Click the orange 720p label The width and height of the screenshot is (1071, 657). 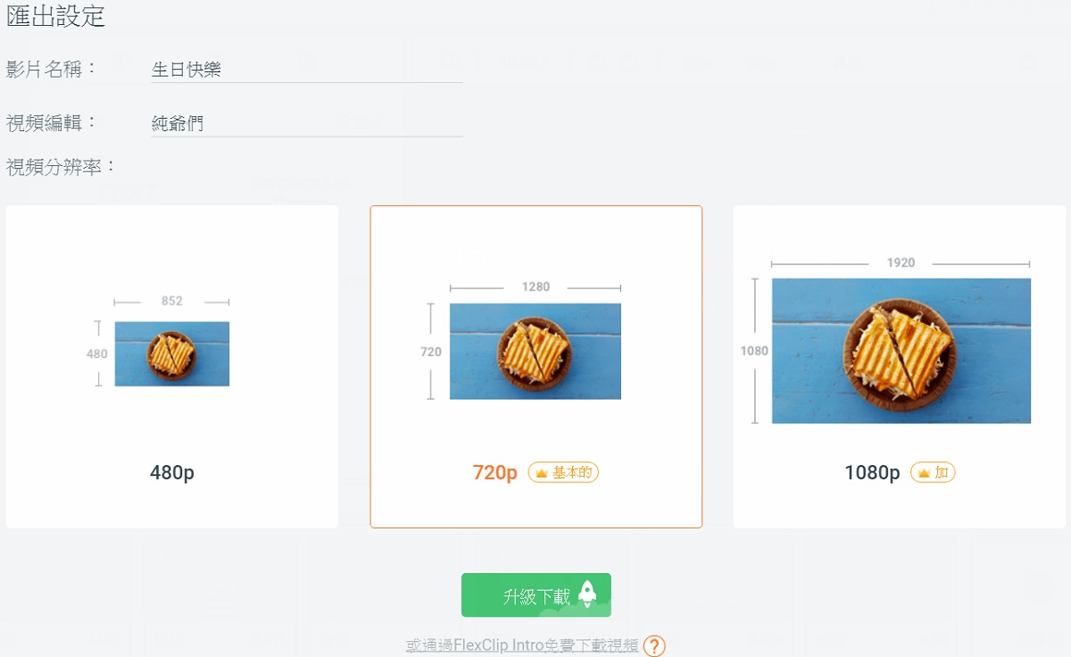point(495,473)
